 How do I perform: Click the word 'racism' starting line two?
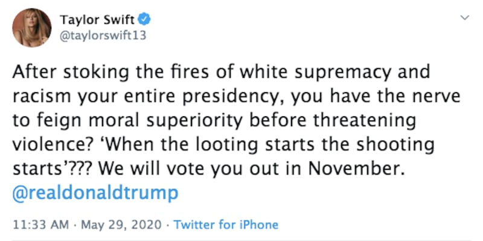[x=36, y=97]
